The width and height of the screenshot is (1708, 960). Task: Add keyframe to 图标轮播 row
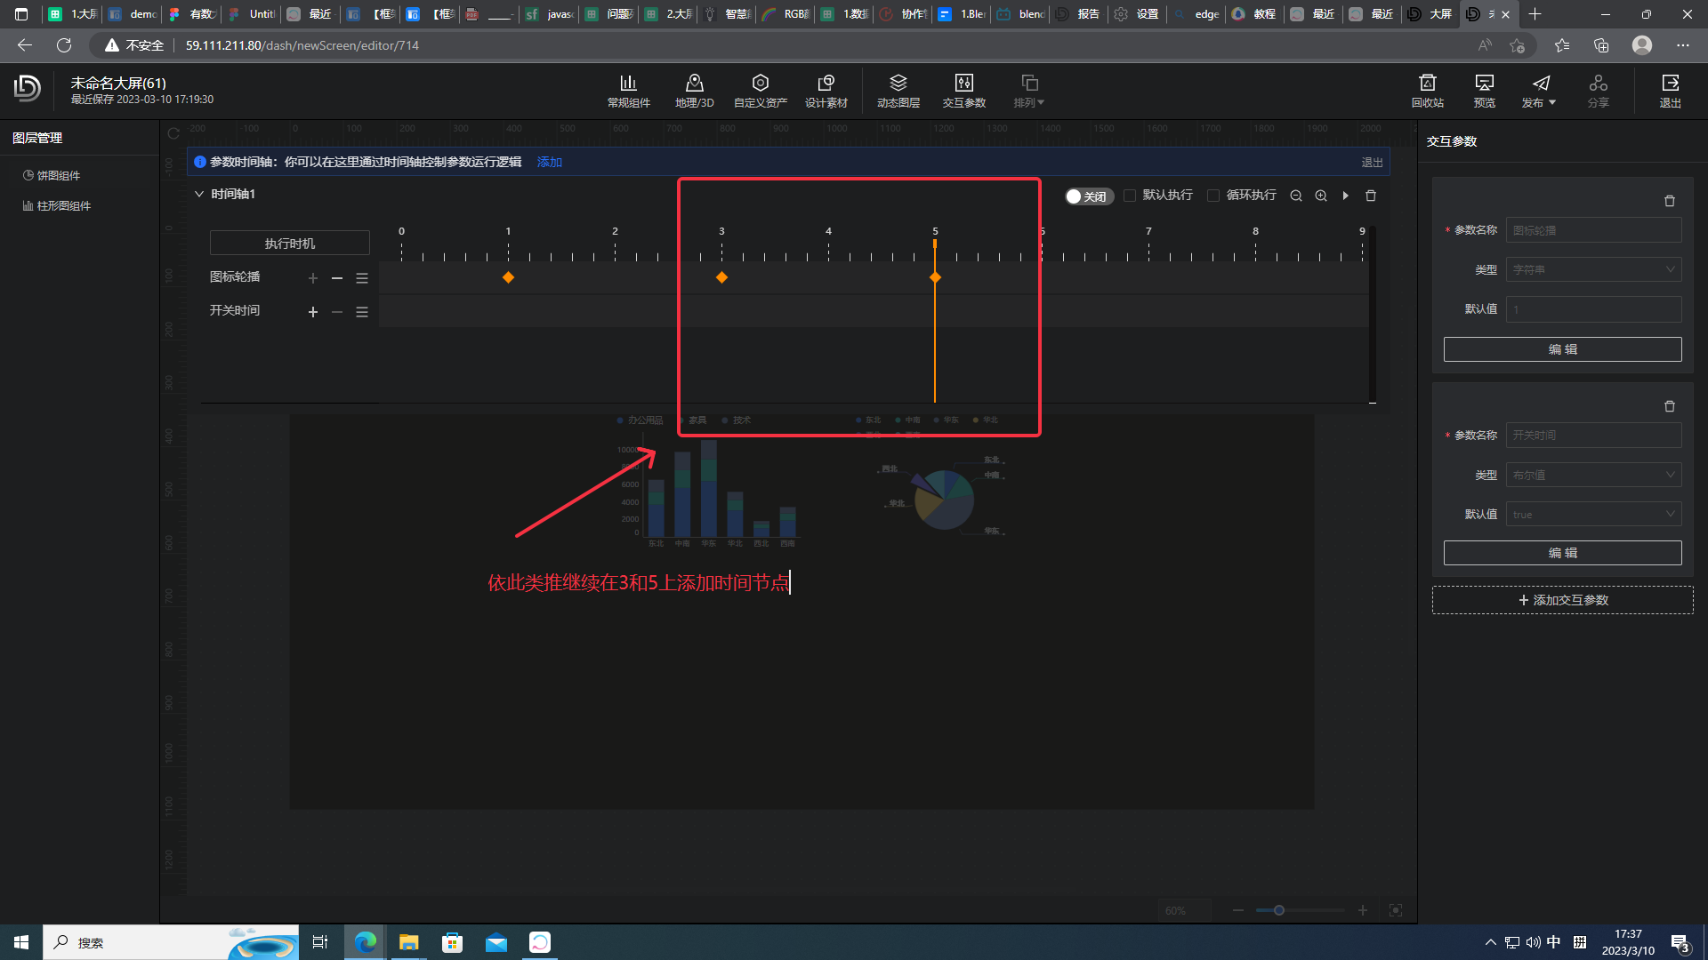[312, 278]
